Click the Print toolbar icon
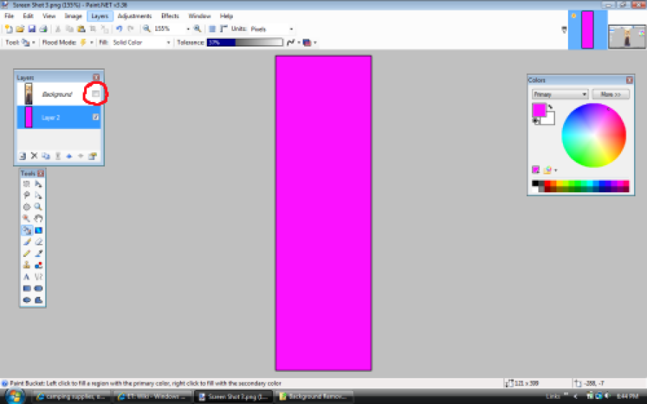The image size is (647, 404). pyautogui.click(x=43, y=29)
